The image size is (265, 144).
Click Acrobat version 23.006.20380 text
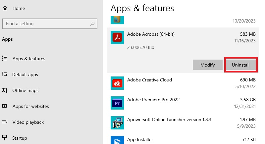(x=140, y=47)
